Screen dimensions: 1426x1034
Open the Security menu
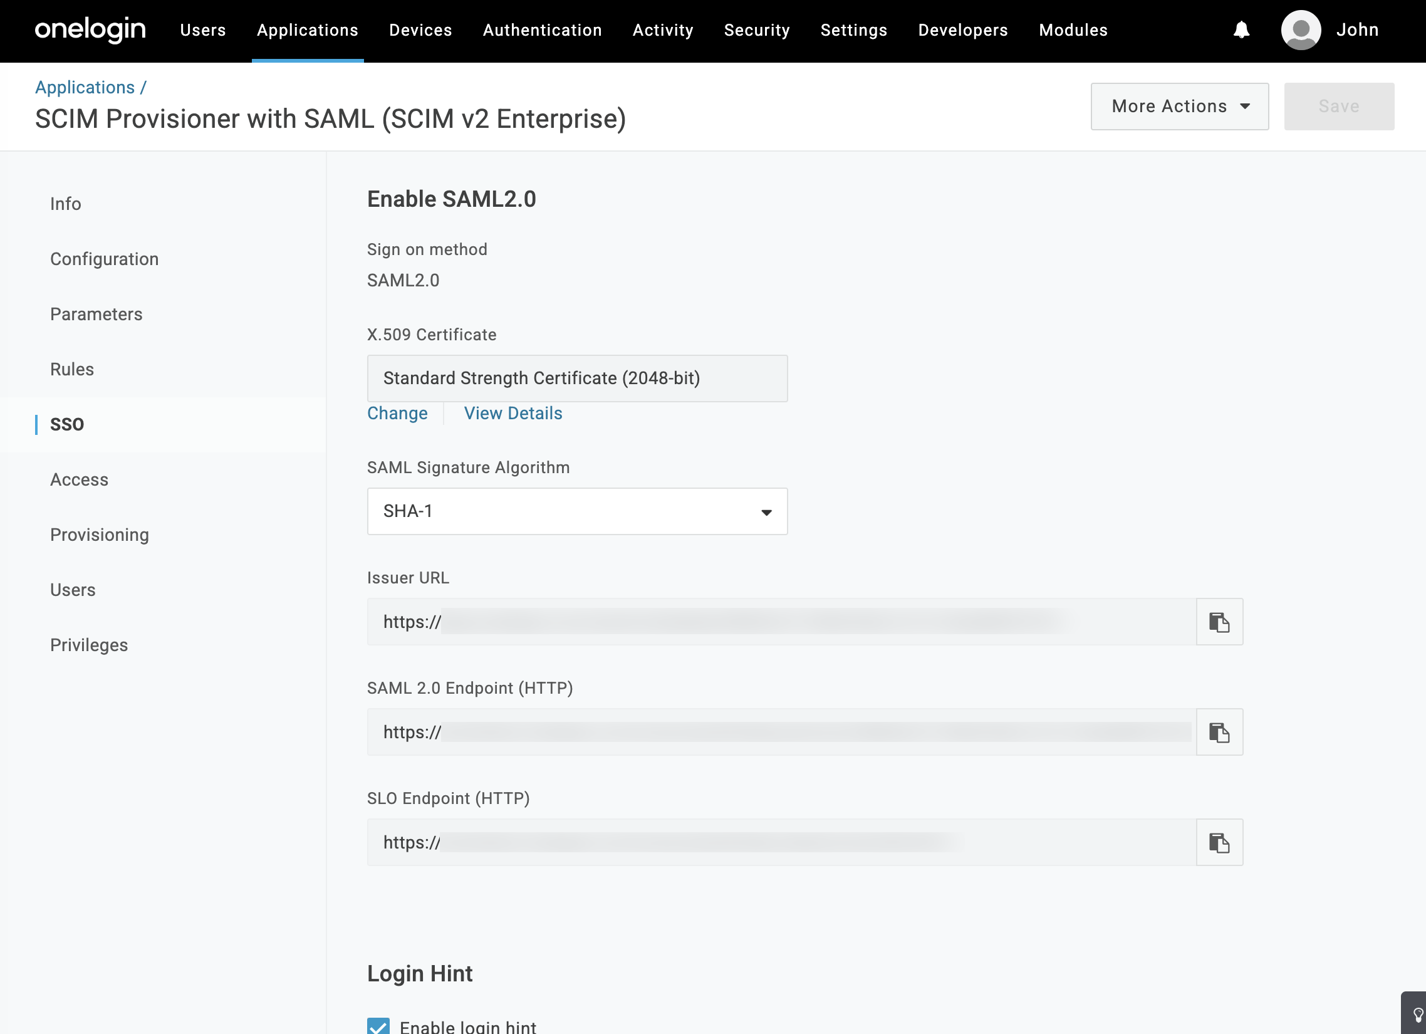(x=756, y=30)
